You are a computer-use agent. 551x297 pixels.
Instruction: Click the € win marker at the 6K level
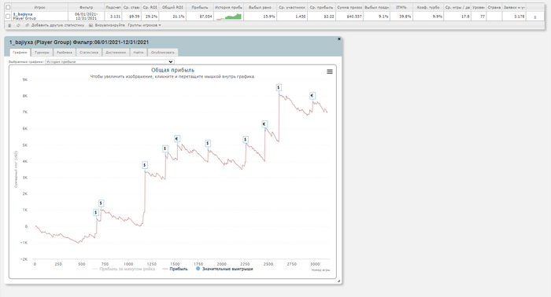pyautogui.click(x=264, y=124)
